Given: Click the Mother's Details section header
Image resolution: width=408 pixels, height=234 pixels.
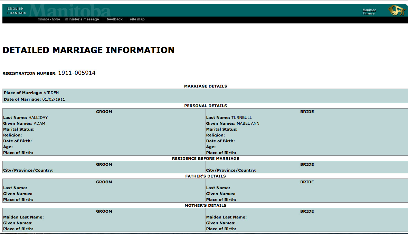Looking at the screenshot, I should pos(206,205).
